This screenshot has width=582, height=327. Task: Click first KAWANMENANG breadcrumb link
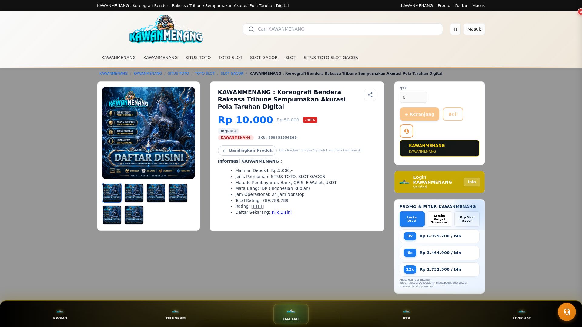tap(113, 74)
